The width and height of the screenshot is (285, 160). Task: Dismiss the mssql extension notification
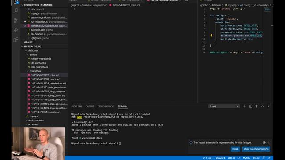(x=269, y=142)
